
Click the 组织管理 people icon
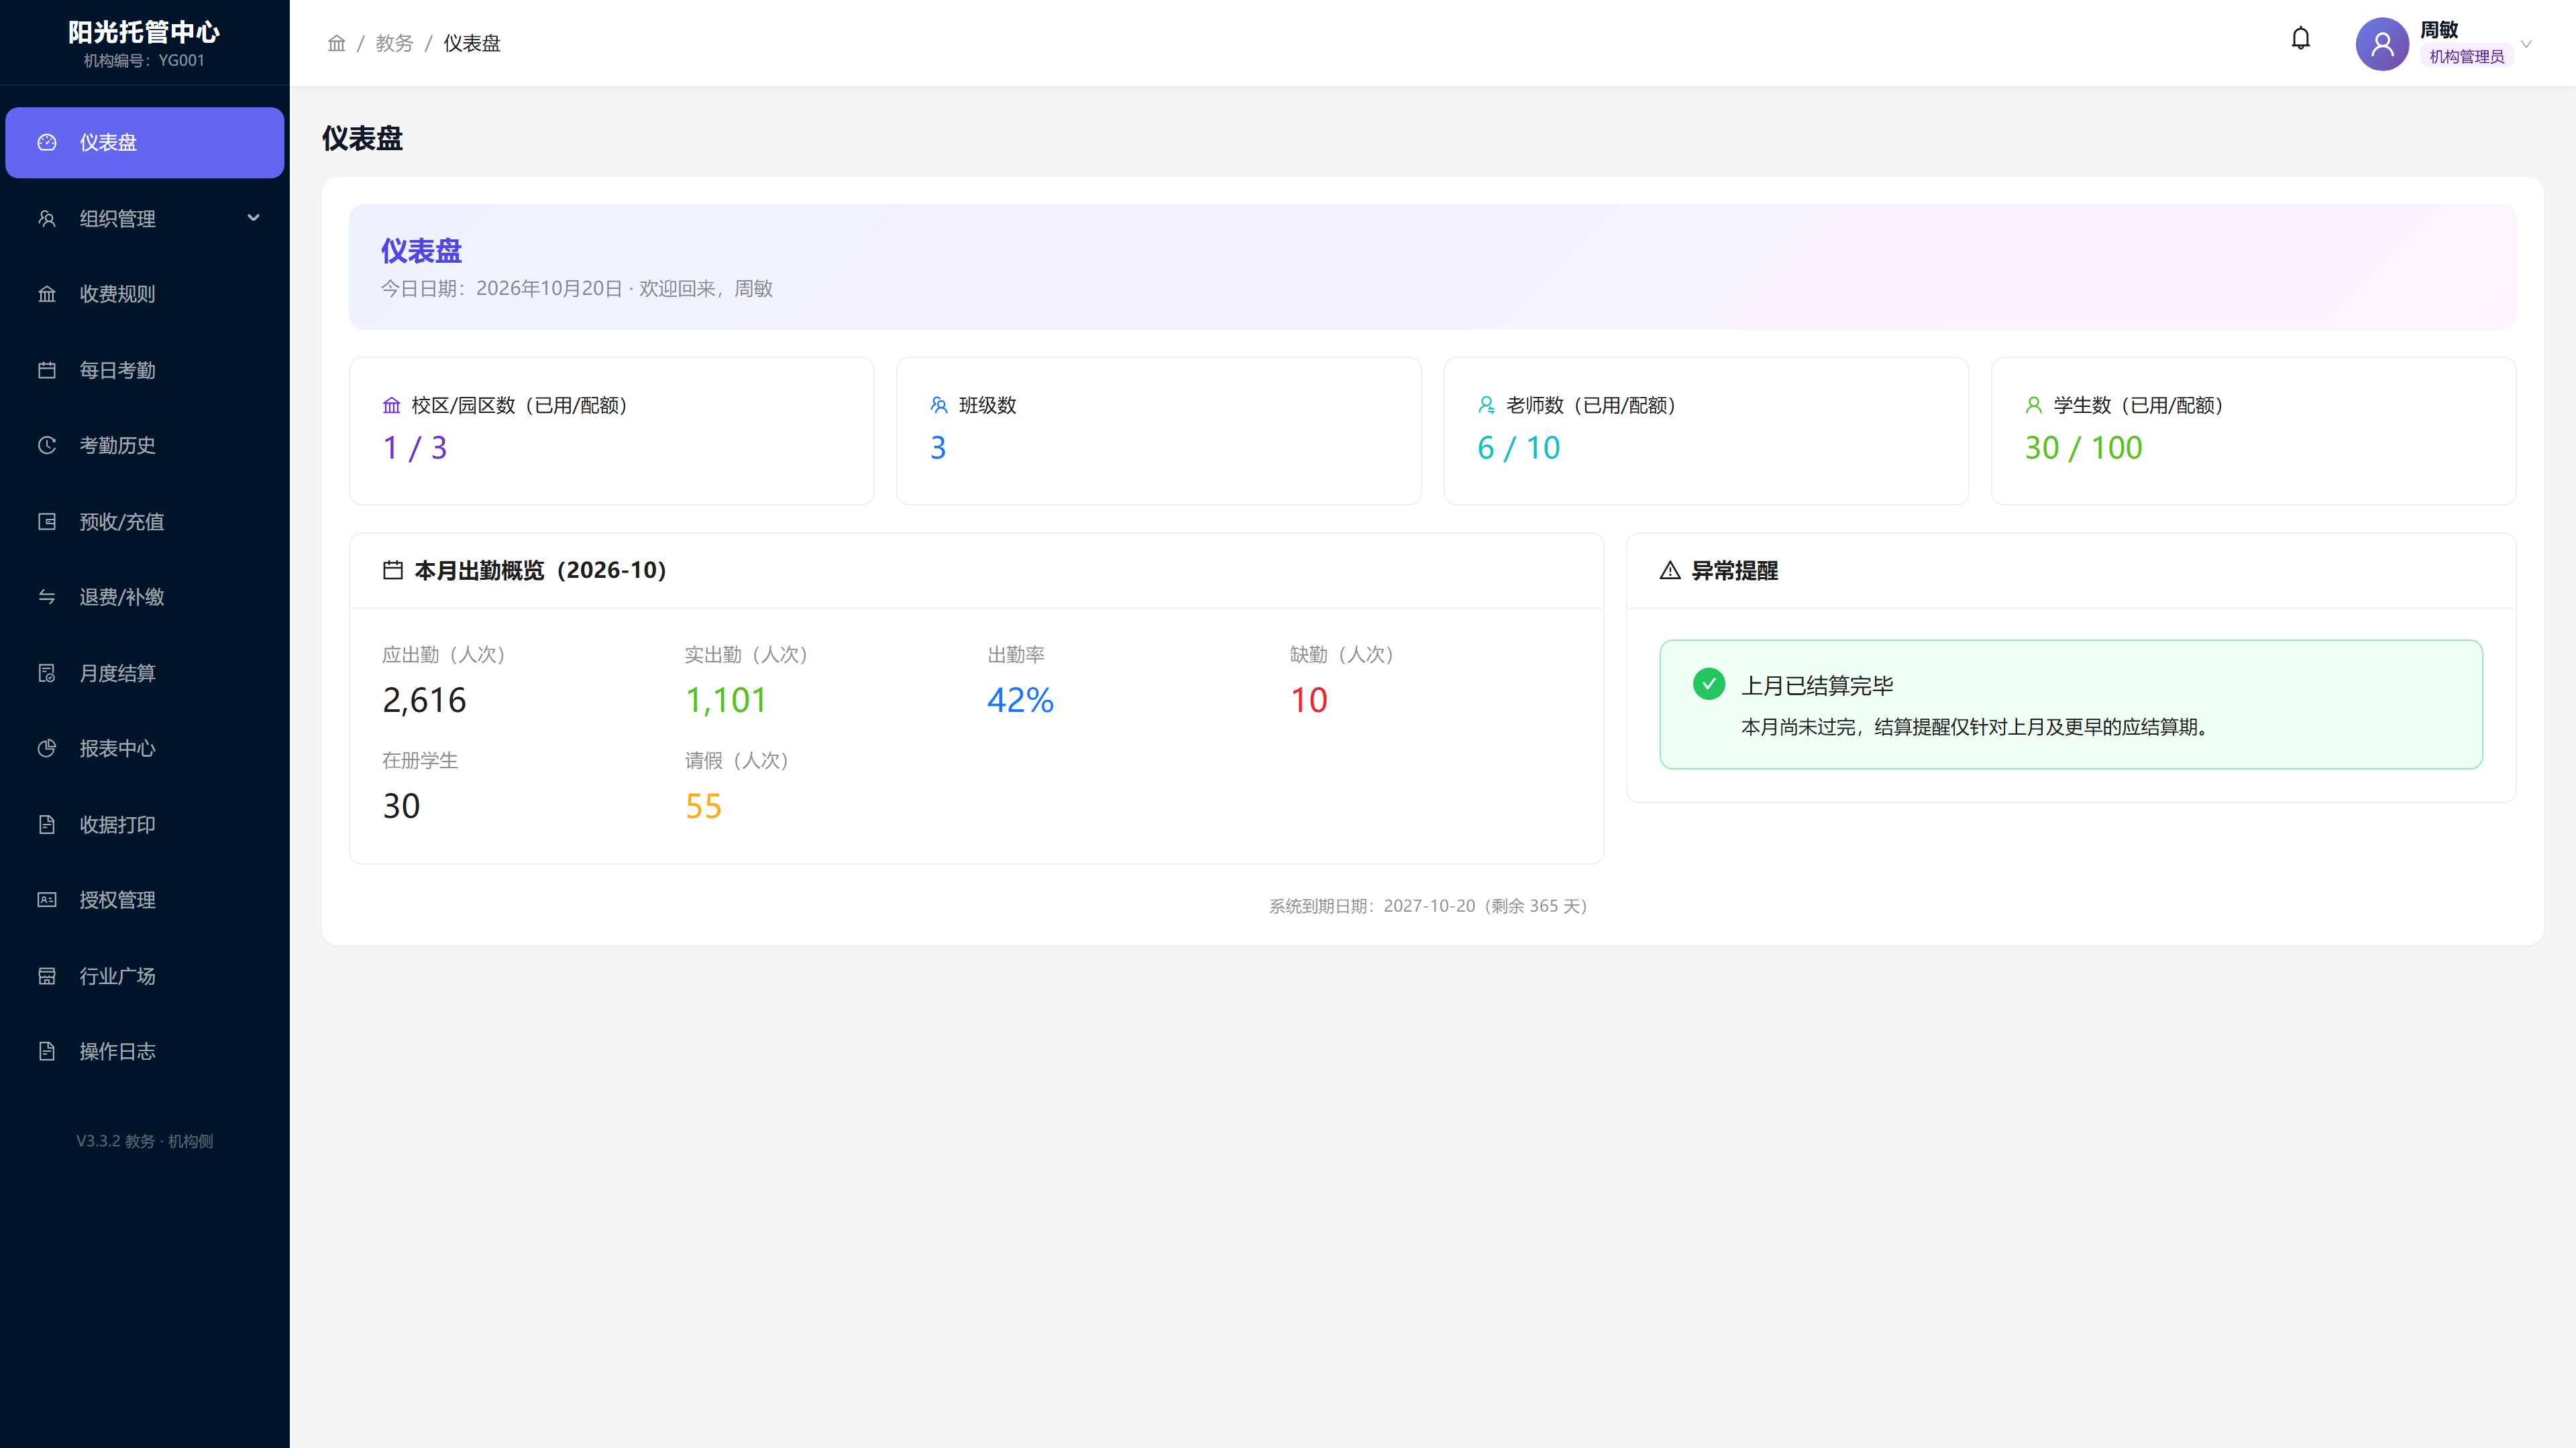pyautogui.click(x=47, y=218)
